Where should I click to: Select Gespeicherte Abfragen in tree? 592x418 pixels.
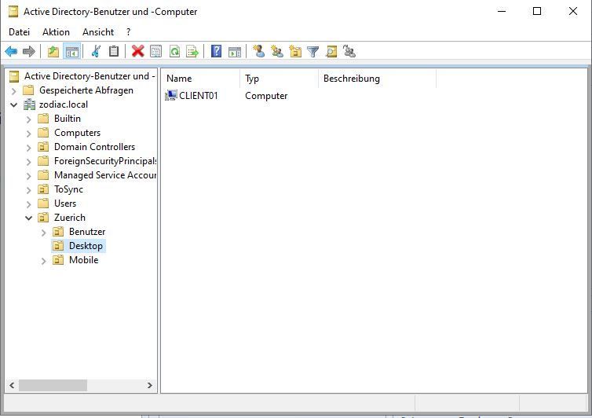coord(86,90)
